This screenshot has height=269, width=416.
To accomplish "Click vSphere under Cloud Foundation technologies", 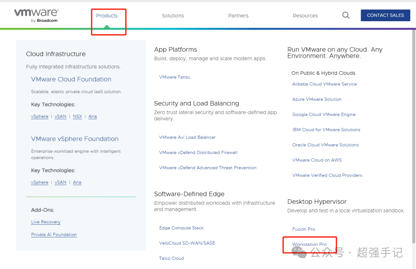I will click(x=40, y=116).
